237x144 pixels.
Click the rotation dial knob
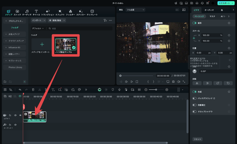point(195,71)
